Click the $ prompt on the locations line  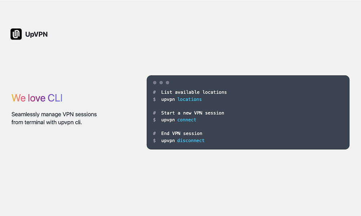[x=154, y=99]
